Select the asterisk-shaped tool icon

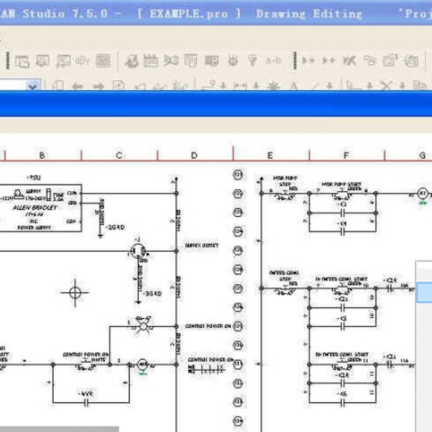click(x=273, y=86)
